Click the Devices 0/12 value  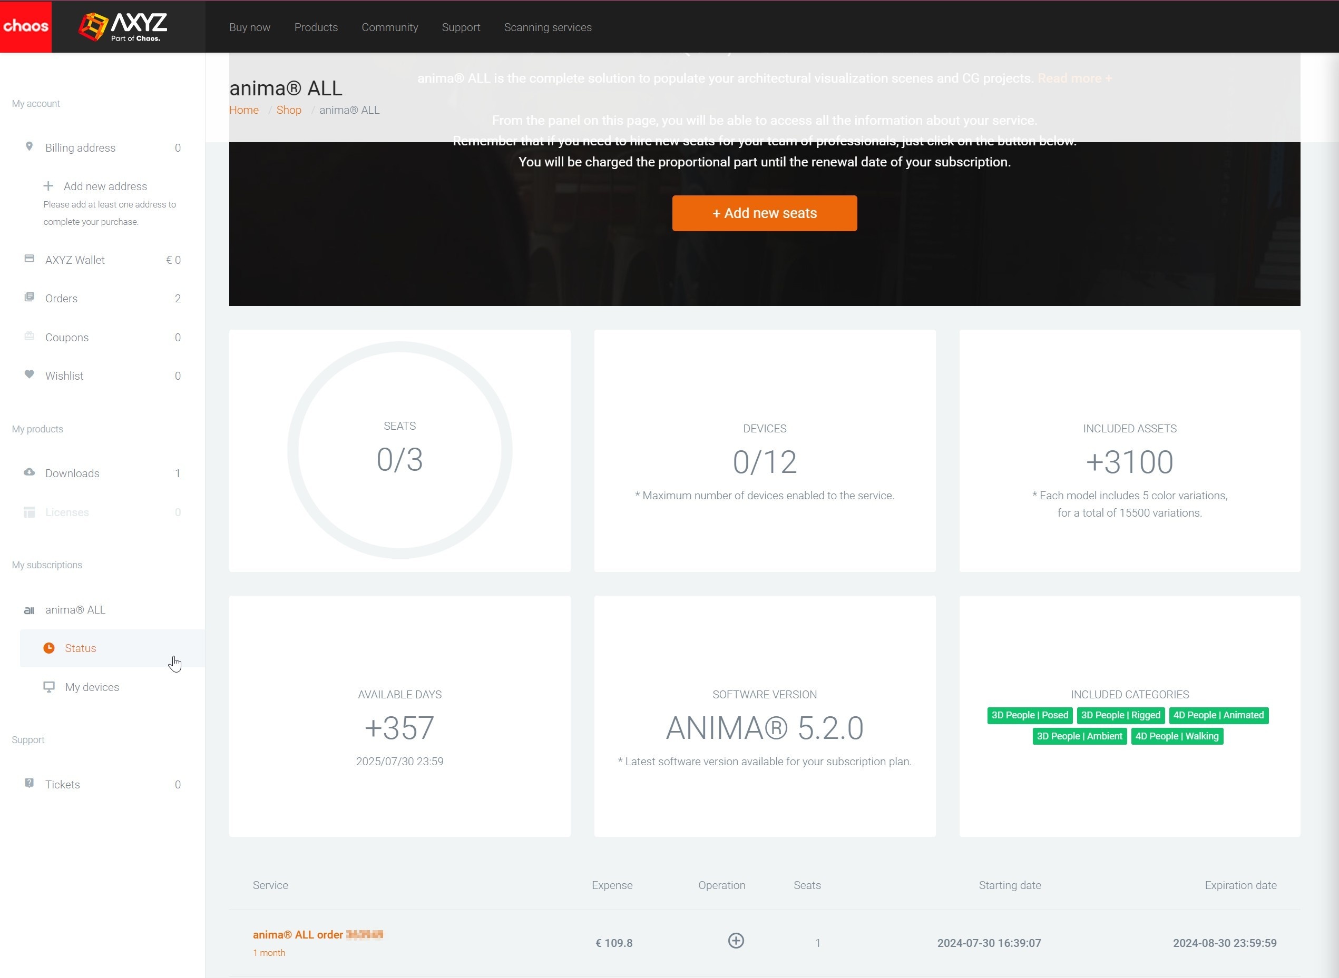point(765,462)
